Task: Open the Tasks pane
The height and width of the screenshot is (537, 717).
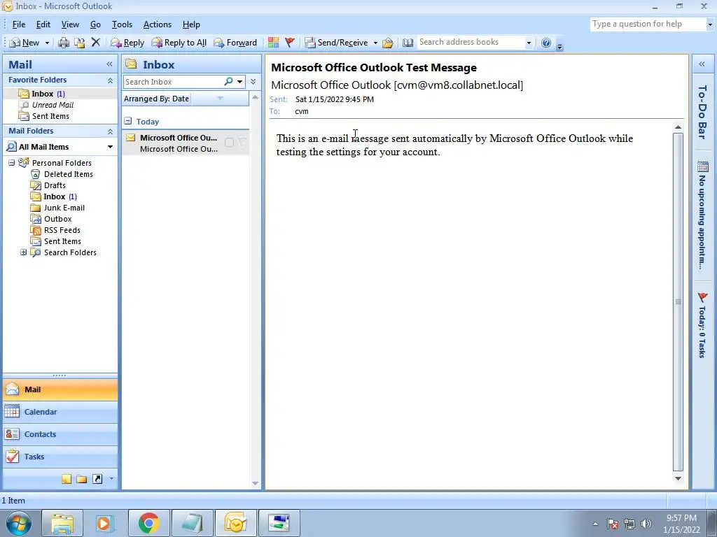Action: pos(60,457)
